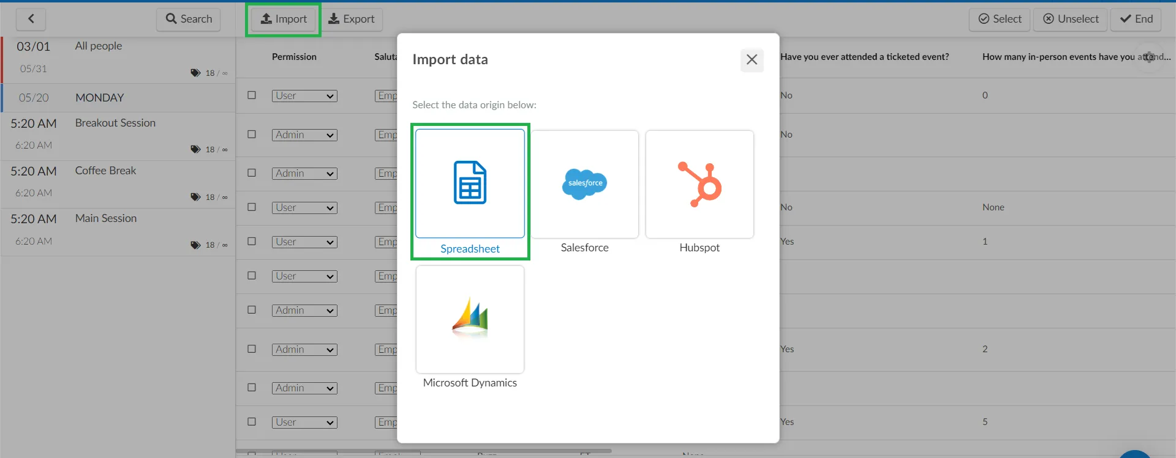Click the Select the data origin below text
The height and width of the screenshot is (458, 1176).
click(474, 105)
